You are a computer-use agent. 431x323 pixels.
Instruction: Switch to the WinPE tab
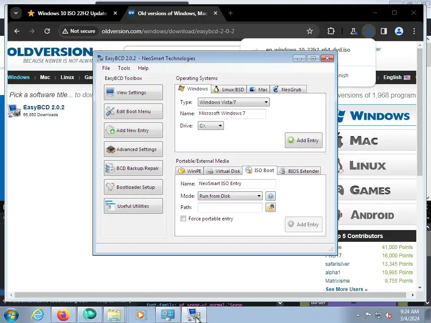coord(190,171)
